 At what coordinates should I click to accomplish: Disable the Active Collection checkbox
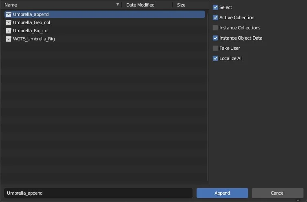pos(215,18)
